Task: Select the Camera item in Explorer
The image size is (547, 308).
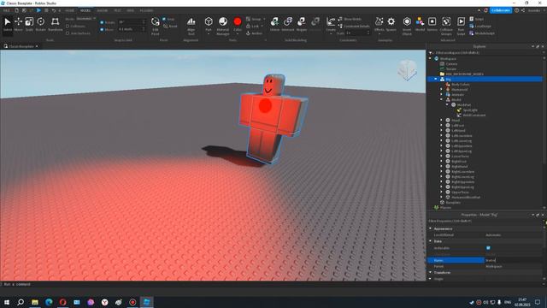Action: 451,64
